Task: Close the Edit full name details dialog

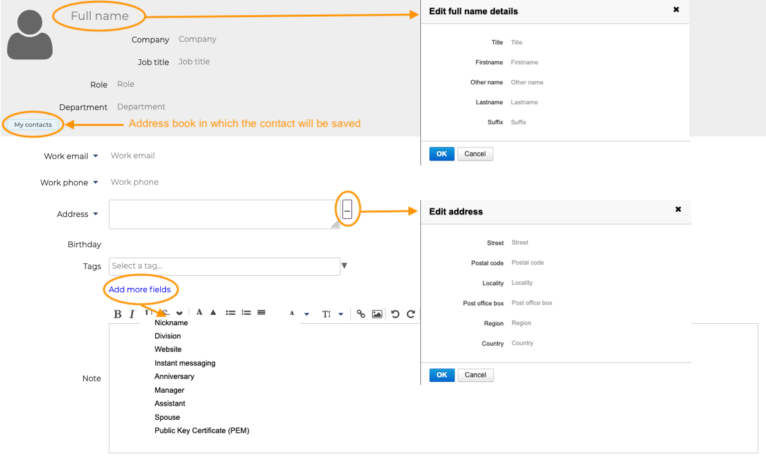Action: point(676,10)
